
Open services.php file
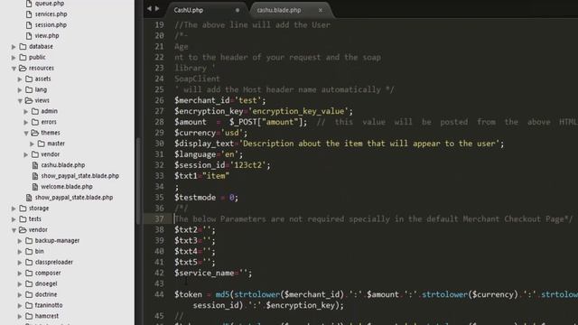(51, 14)
